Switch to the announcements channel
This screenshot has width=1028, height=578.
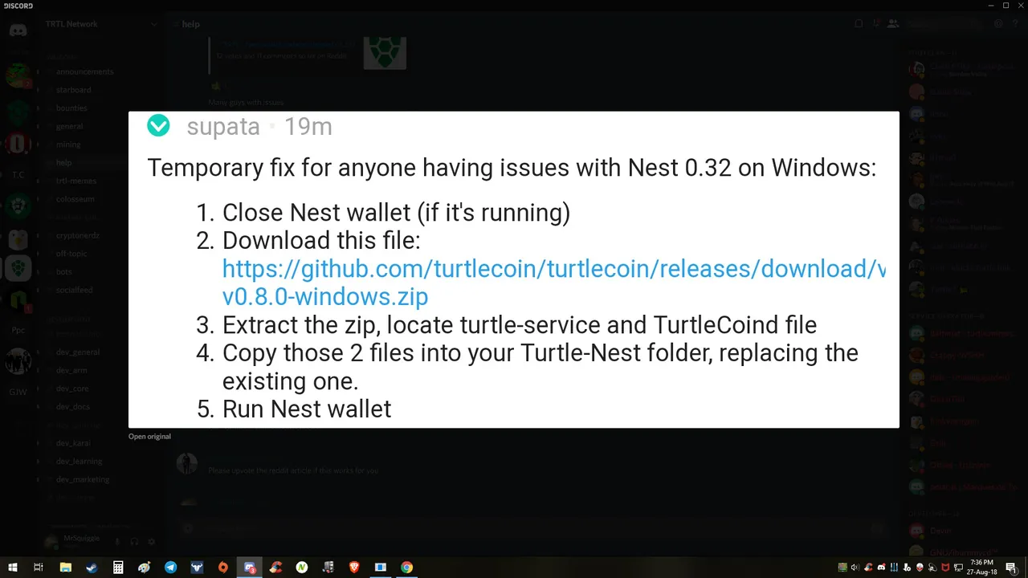click(84, 71)
